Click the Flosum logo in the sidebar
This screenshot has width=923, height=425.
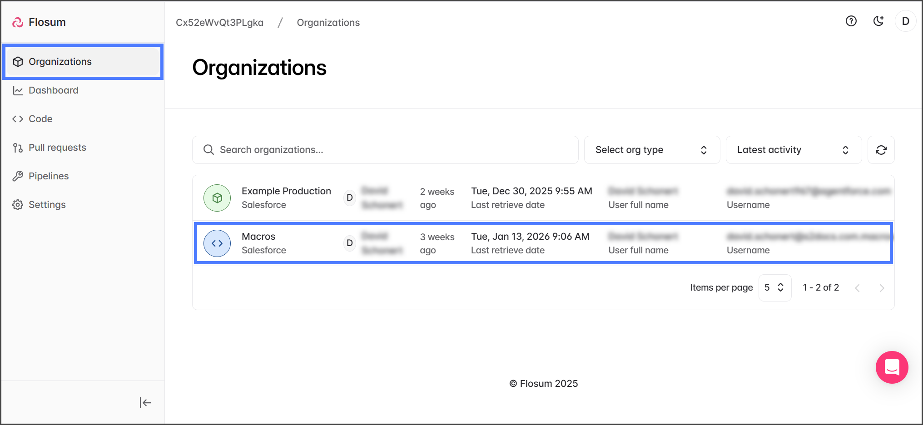click(39, 22)
